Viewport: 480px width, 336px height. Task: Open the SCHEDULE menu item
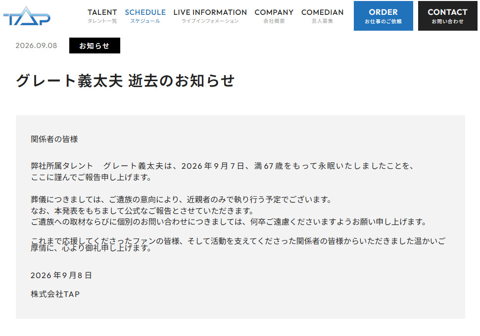[145, 16]
